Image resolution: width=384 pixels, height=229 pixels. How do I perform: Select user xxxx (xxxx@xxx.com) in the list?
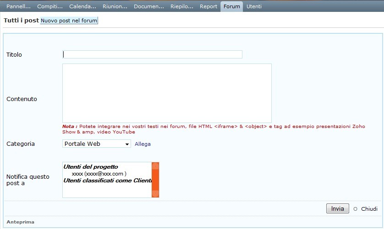pos(99,174)
